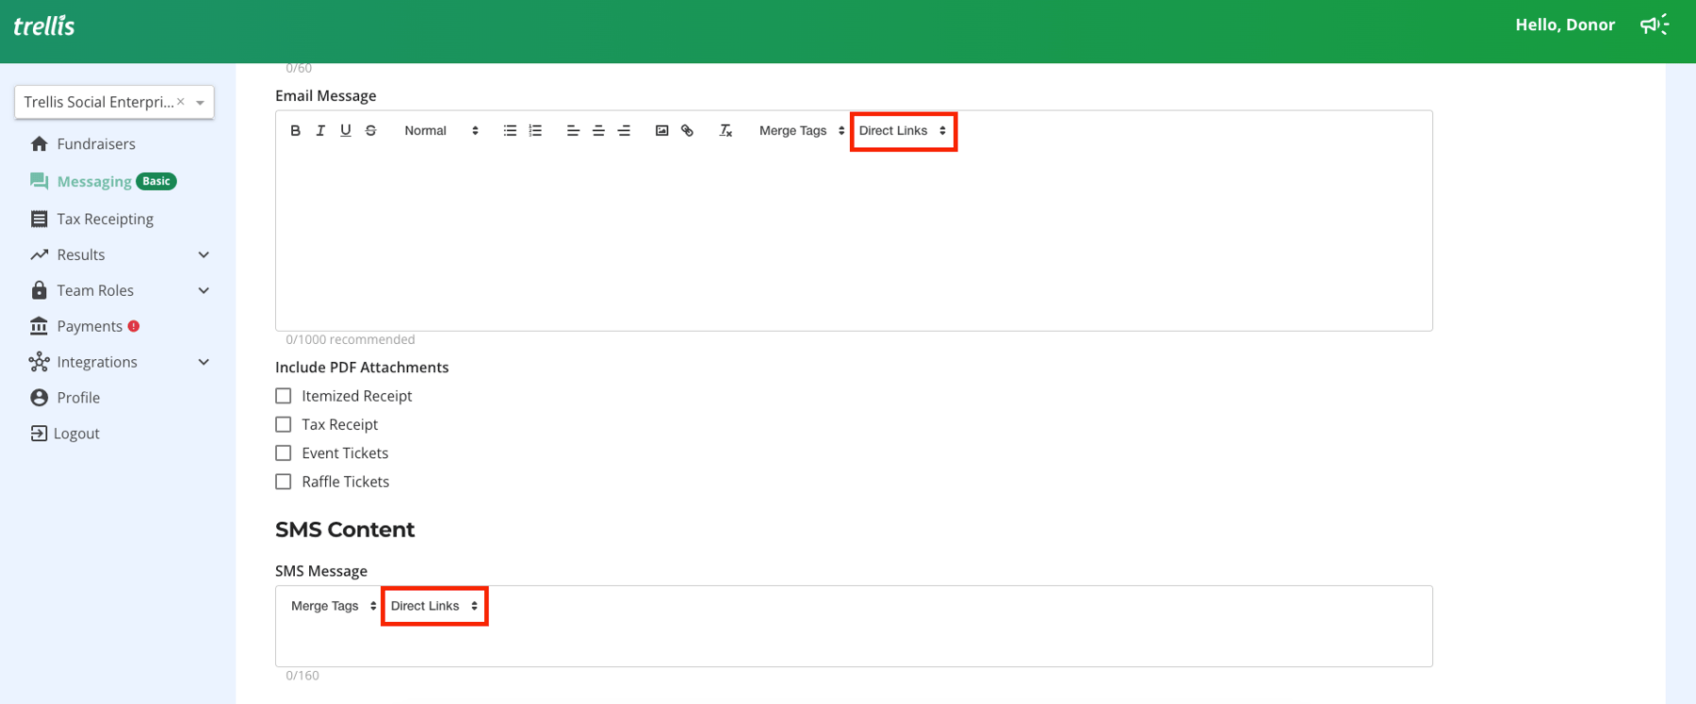Viewport: 1696px width, 704px height.
Task: Enable Tax Receipt PDF attachment
Action: [x=284, y=424]
